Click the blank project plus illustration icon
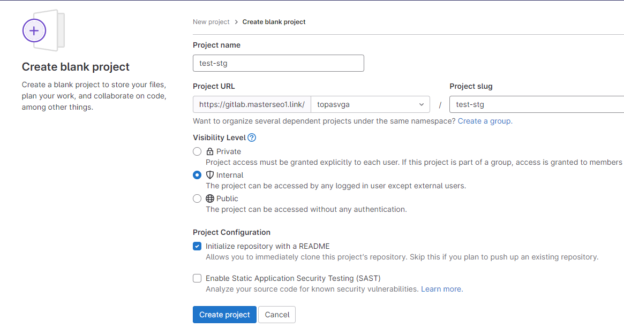The image size is (624, 336). click(x=34, y=30)
